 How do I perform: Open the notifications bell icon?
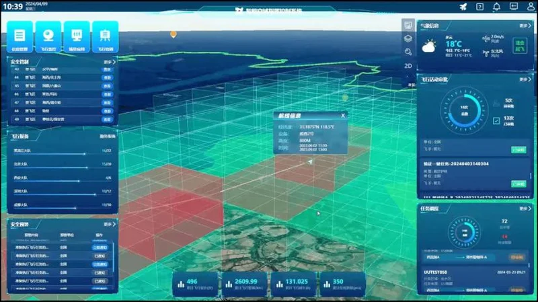tap(496, 7)
